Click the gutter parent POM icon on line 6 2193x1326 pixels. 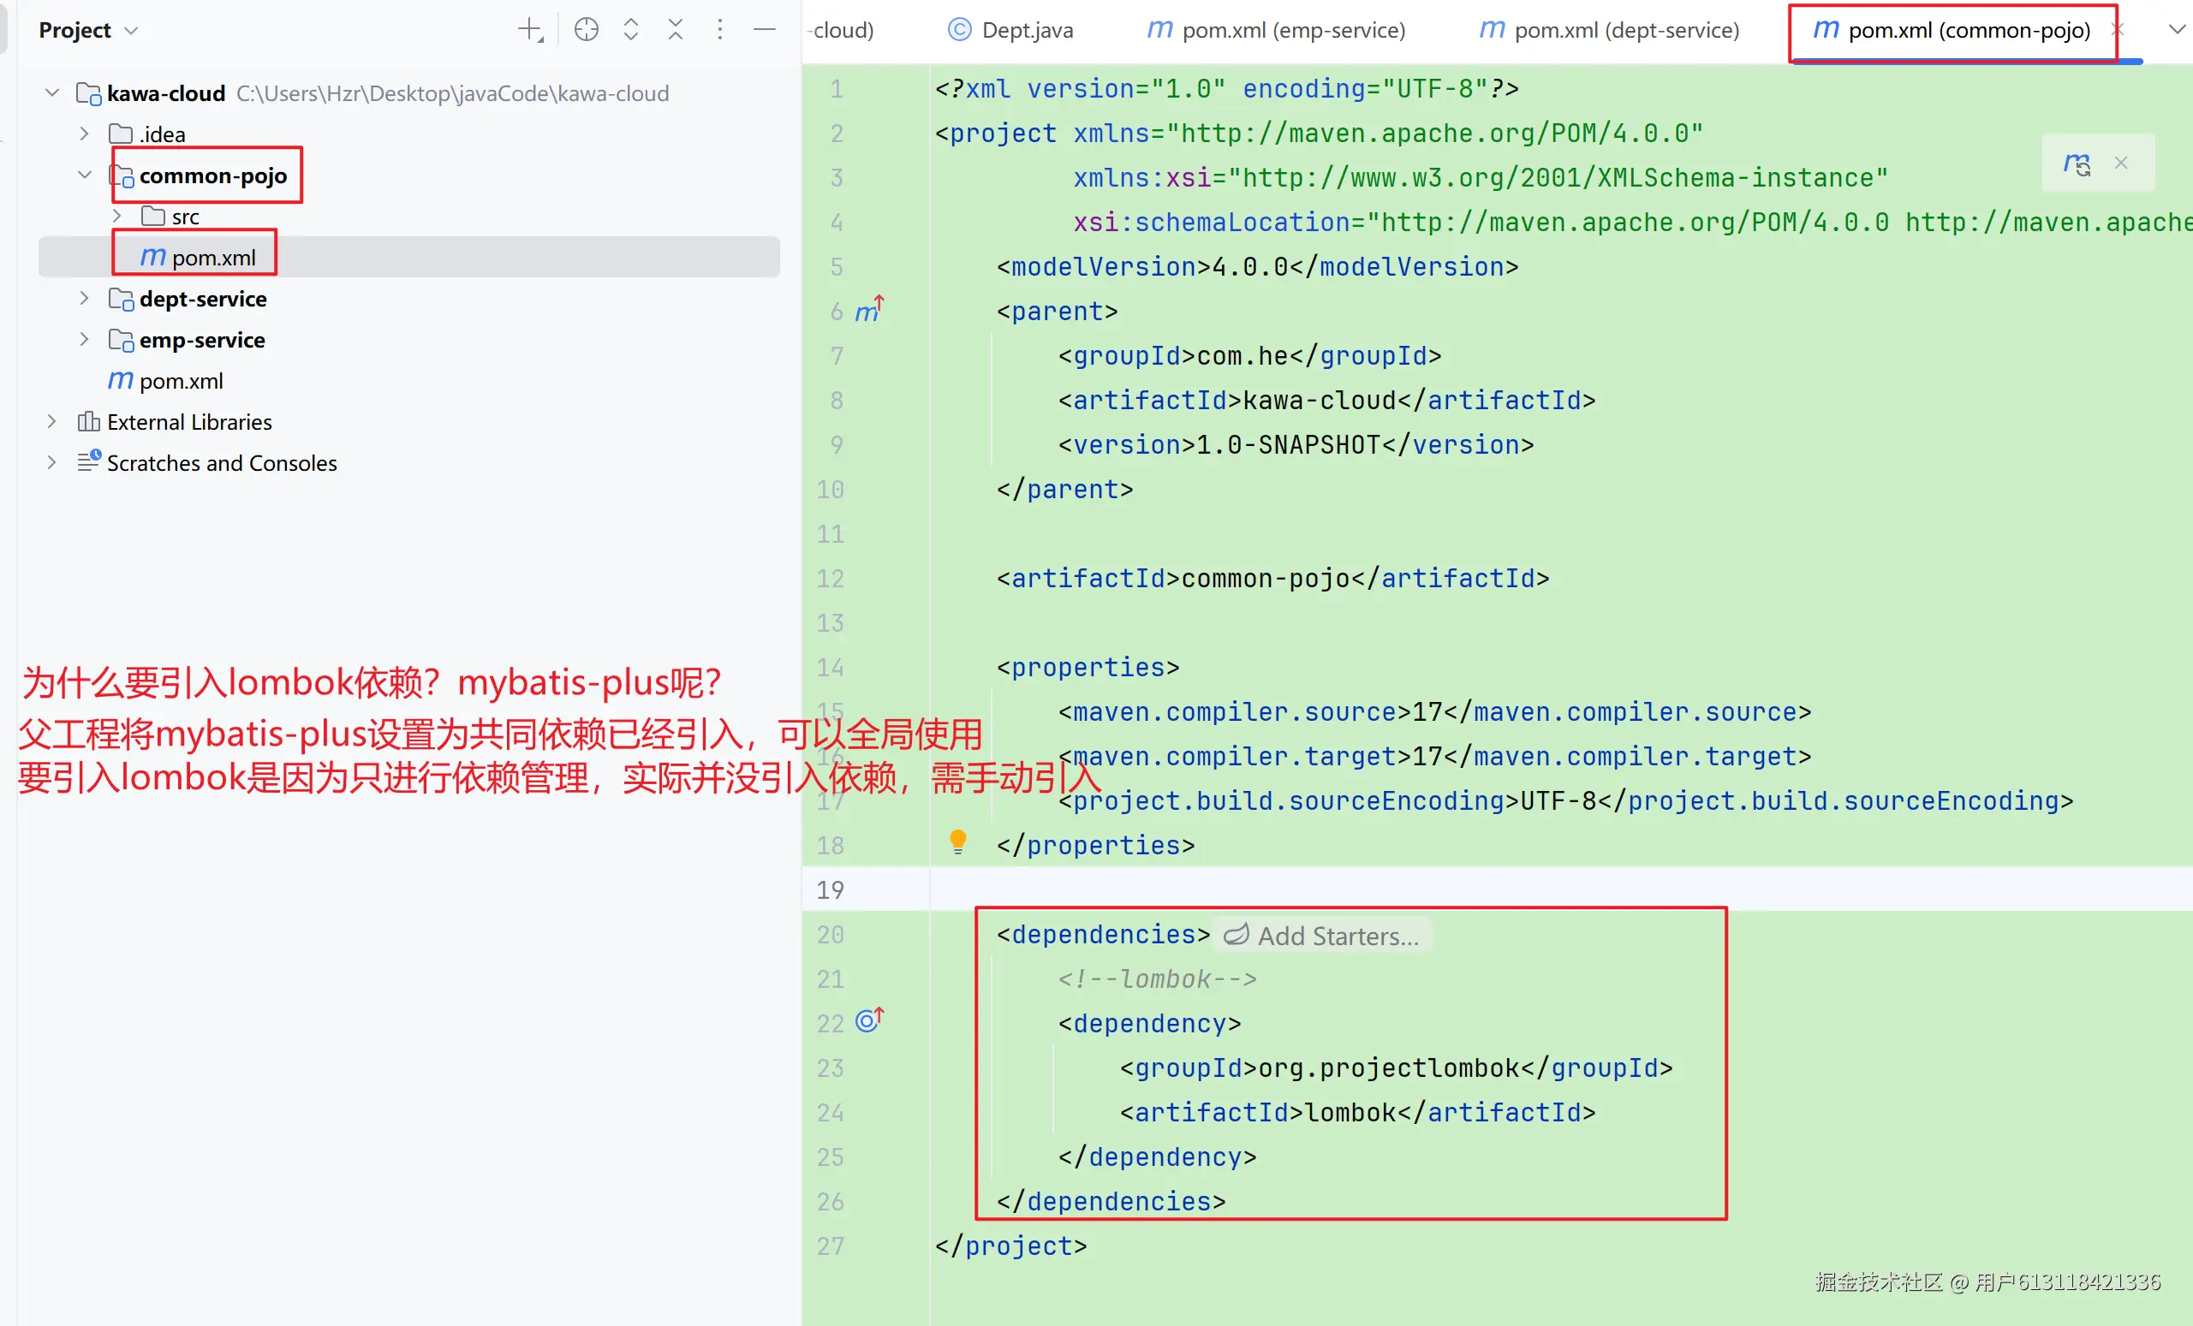point(868,311)
